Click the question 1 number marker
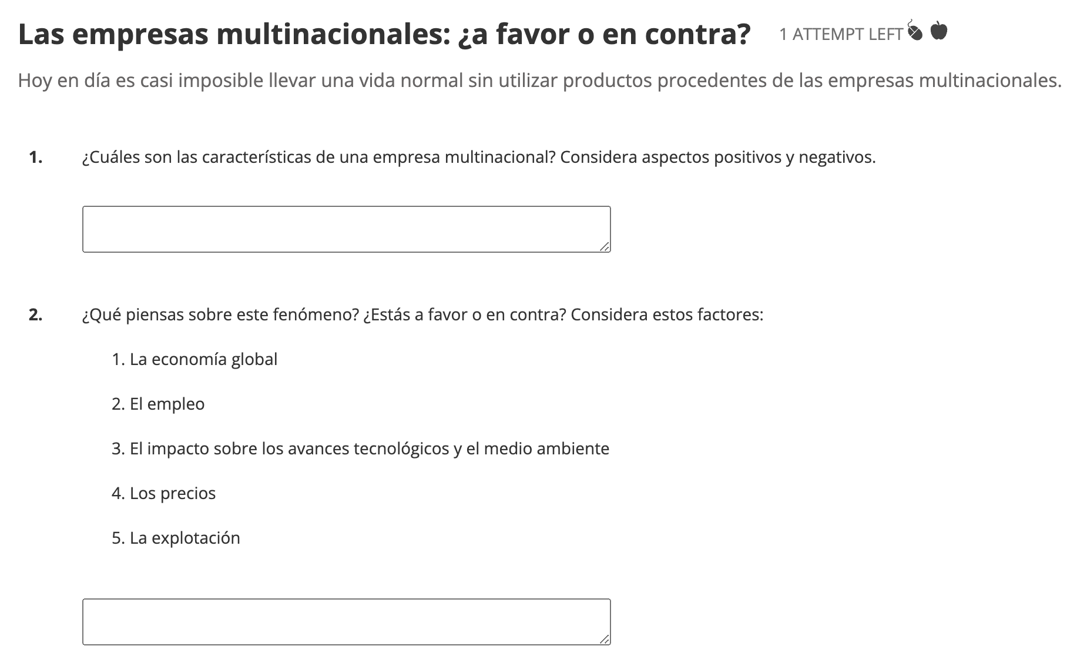1077x656 pixels. (x=36, y=158)
